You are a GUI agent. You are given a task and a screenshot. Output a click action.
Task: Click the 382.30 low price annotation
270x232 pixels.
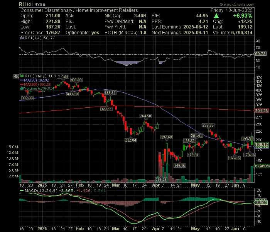(x=27, y=98)
